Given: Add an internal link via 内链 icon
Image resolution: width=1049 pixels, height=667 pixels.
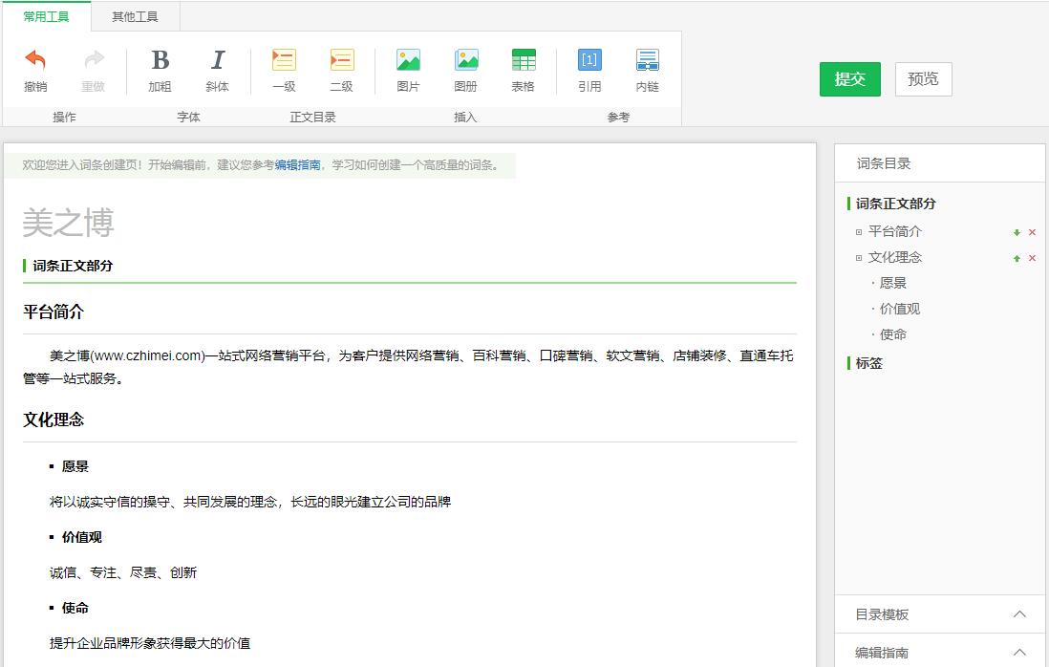Looking at the screenshot, I should [x=647, y=61].
